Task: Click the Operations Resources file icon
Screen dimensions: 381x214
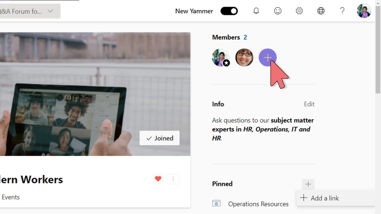Action: point(216,203)
